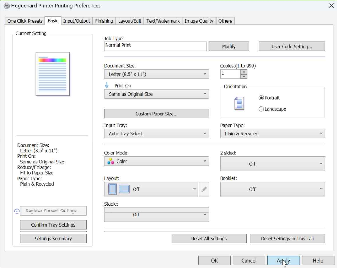Decrease the number of copies

tap(244, 76)
